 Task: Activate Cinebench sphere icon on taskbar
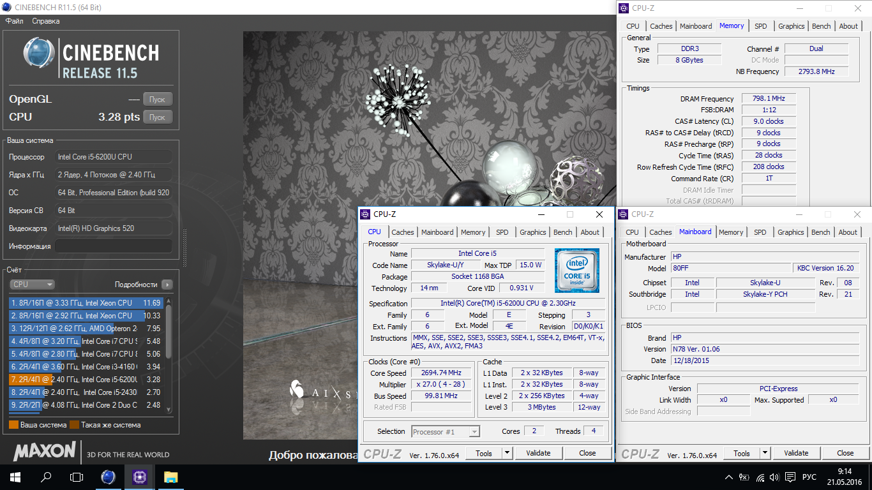point(109,477)
